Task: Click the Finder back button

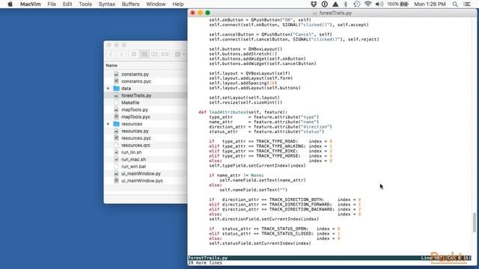Action: point(112,55)
